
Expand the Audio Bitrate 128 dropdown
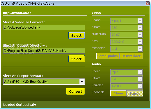tap(140, 79)
